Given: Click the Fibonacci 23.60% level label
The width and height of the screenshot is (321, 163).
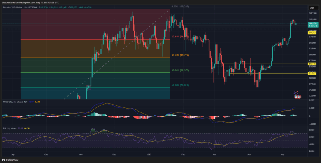Looking at the screenshot, I should (180, 37).
